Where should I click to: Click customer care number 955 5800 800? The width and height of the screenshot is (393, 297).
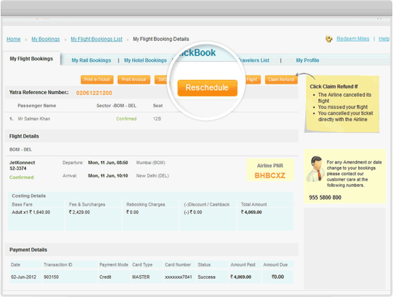[325, 198]
